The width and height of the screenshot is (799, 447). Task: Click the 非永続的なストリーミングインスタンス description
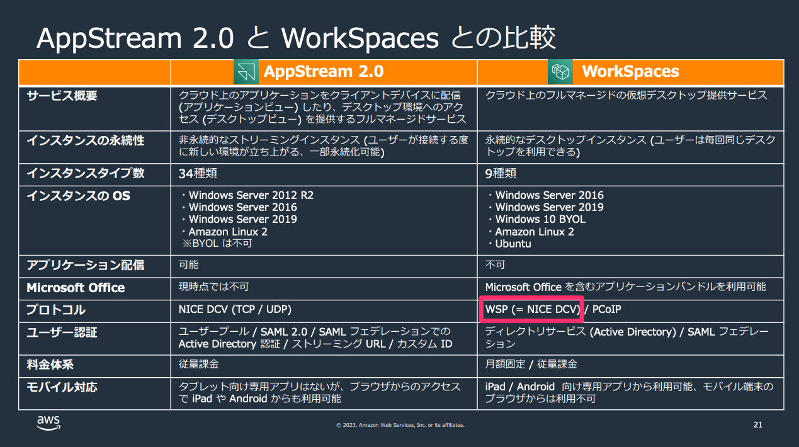point(323,146)
